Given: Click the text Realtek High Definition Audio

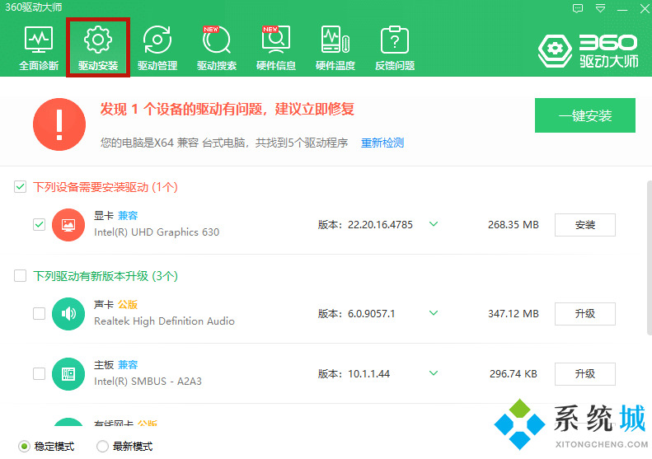Looking at the screenshot, I should click(x=164, y=321).
